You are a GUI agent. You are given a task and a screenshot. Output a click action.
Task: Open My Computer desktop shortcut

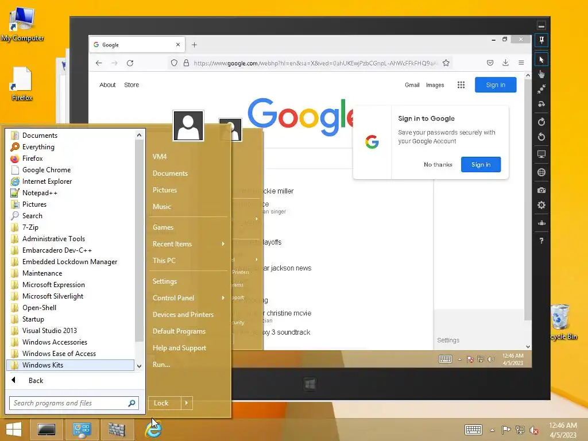(22, 23)
